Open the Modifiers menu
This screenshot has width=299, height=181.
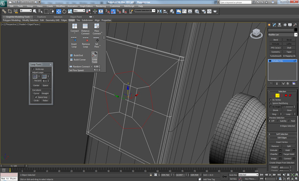(61, 6)
